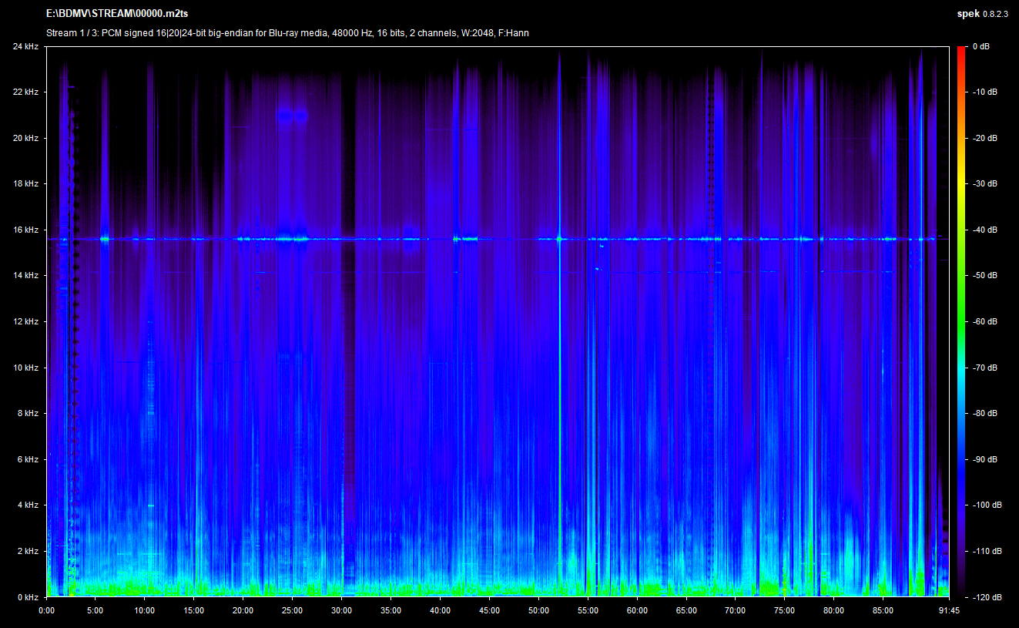This screenshot has height=628, width=1019.
Task: Click the -90 dB label on color scale
Action: [984, 460]
